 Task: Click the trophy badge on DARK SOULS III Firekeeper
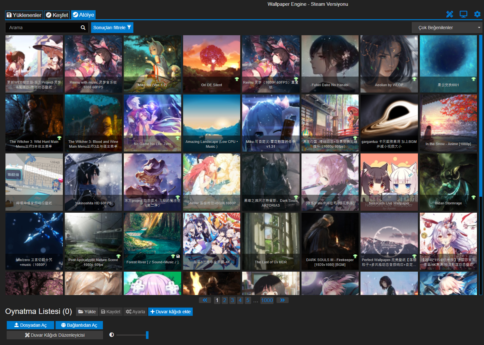tap(355, 256)
